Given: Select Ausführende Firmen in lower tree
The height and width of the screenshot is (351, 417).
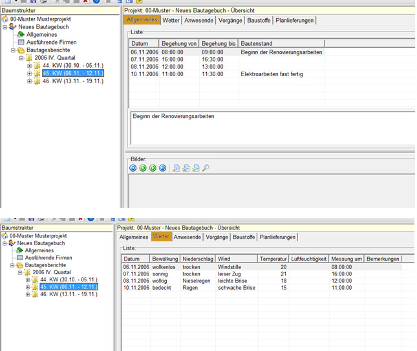Looking at the screenshot, I should coord(48,258).
